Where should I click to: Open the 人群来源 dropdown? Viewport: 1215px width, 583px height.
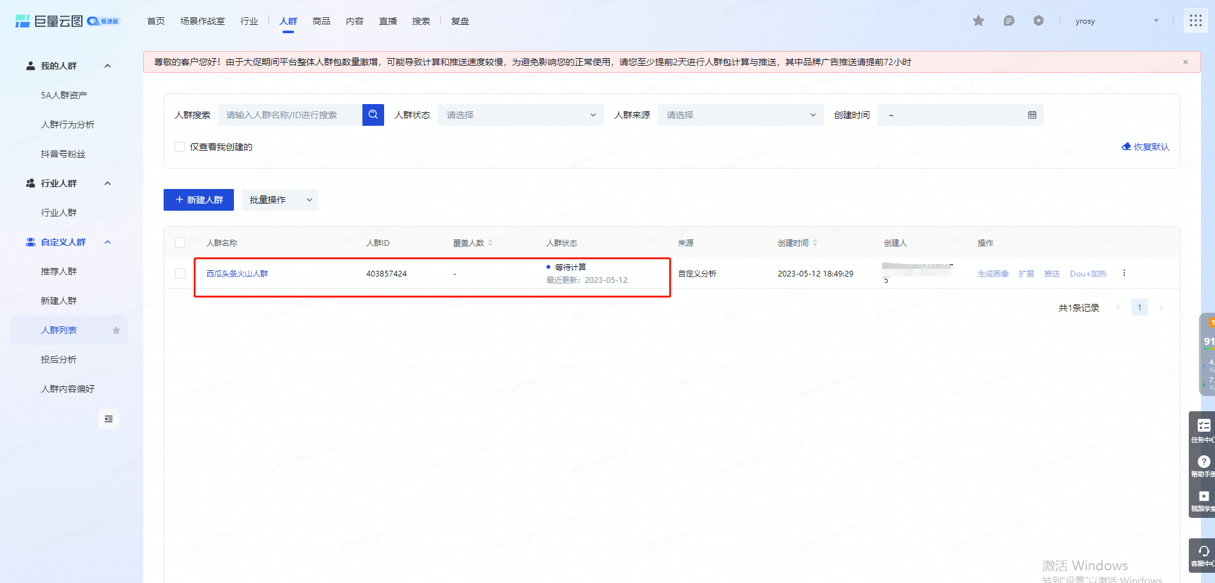tap(740, 115)
